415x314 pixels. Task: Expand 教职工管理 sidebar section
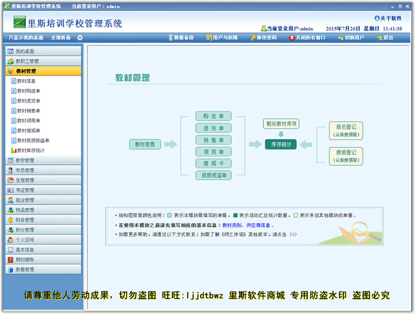43,61
